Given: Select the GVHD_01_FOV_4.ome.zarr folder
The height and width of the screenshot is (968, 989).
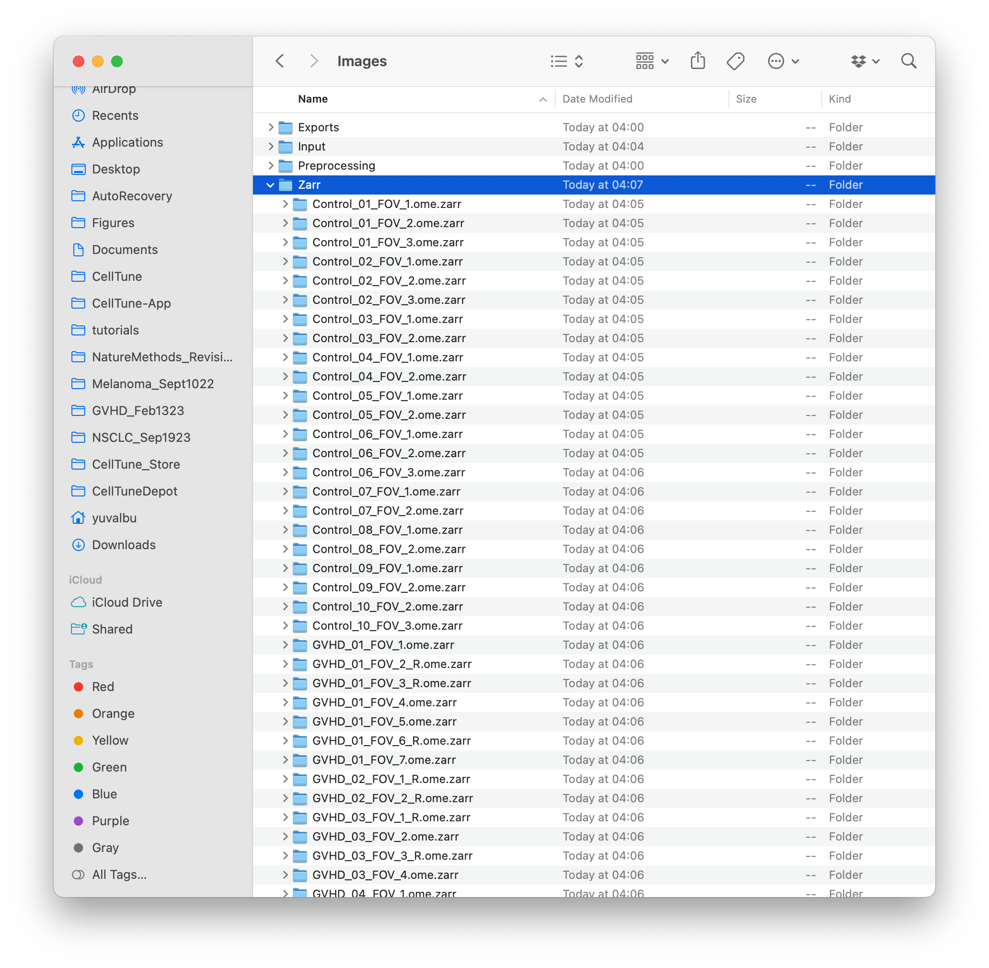Looking at the screenshot, I should (x=384, y=702).
